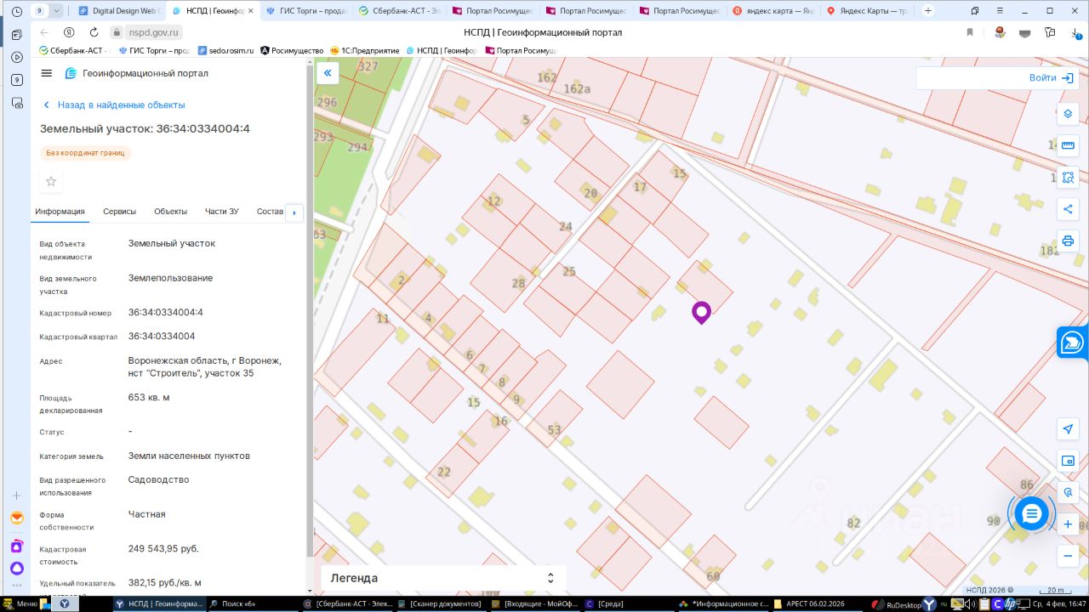The image size is (1089, 612).
Task: Zoom in with the plus button
Action: point(1068,524)
